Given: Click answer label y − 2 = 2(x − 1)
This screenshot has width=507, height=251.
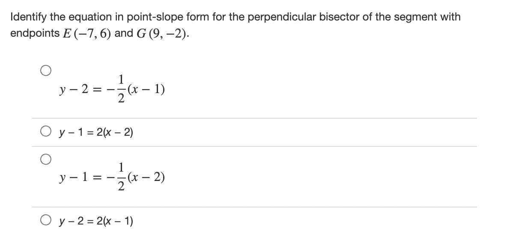Looking at the screenshot, I should click(96, 221).
